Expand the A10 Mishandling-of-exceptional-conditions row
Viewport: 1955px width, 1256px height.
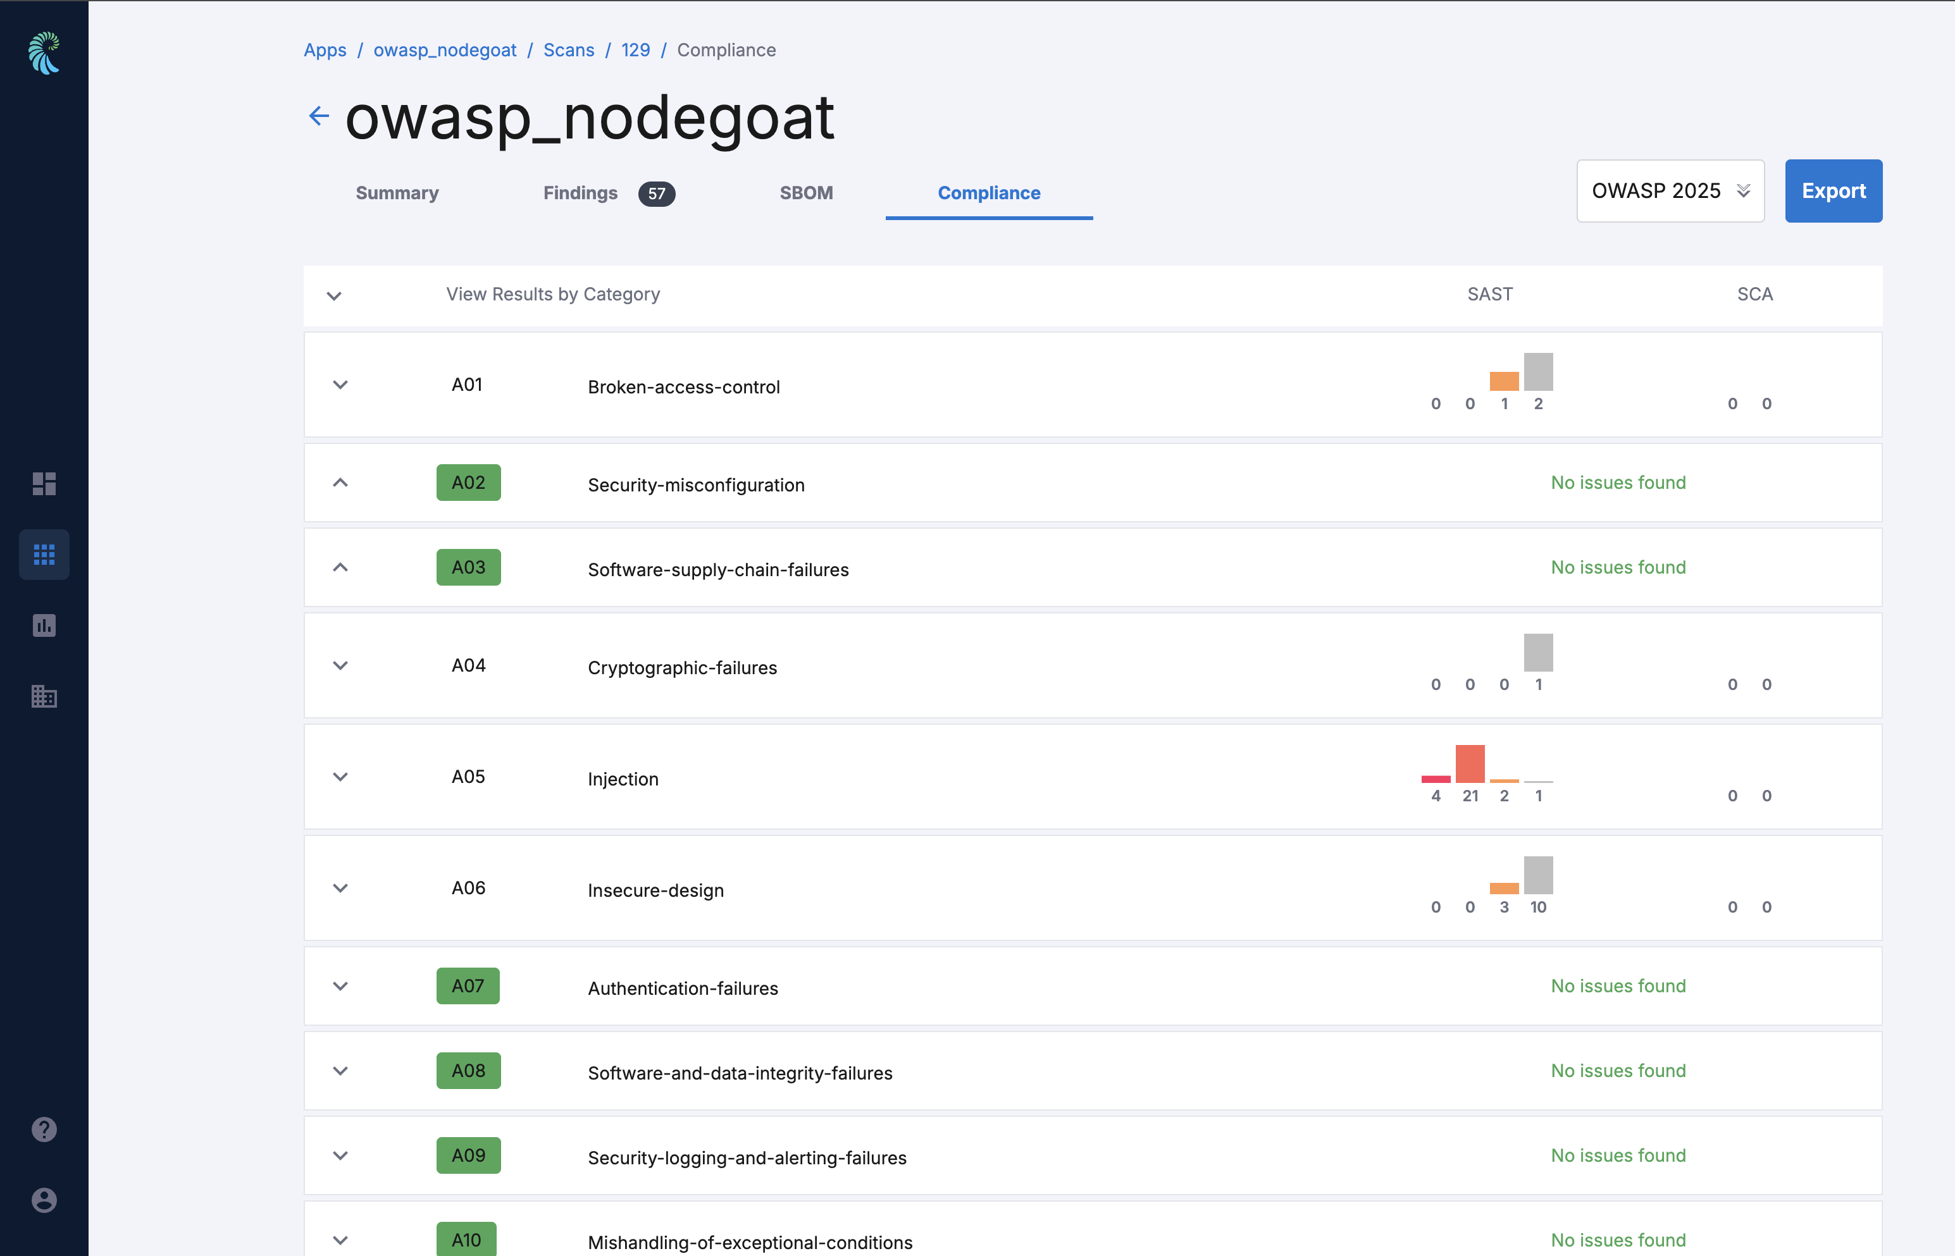pyautogui.click(x=340, y=1240)
